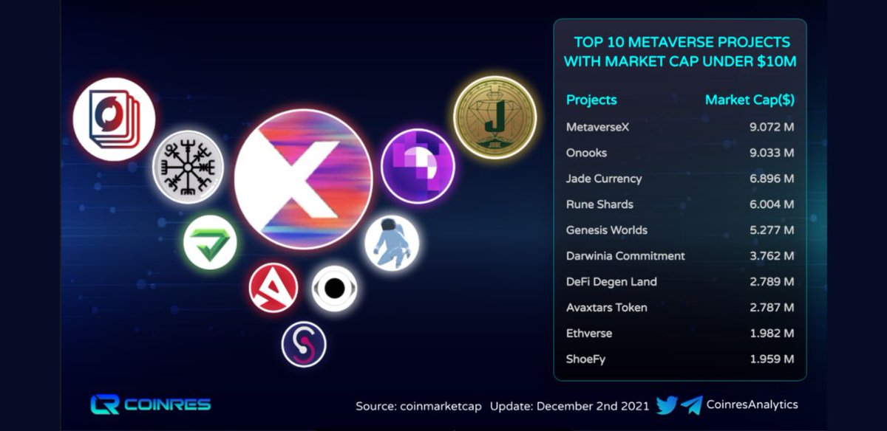The image size is (887, 431).
Task: Click the purple pixelated Onooks logo
Action: coord(418,165)
